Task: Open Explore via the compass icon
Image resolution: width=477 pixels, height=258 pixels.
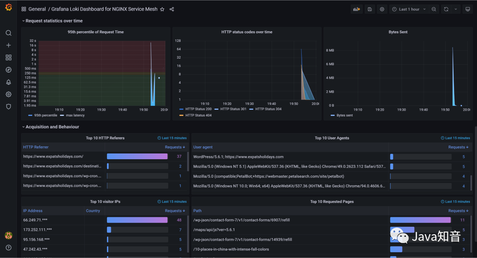Action: (x=8, y=70)
